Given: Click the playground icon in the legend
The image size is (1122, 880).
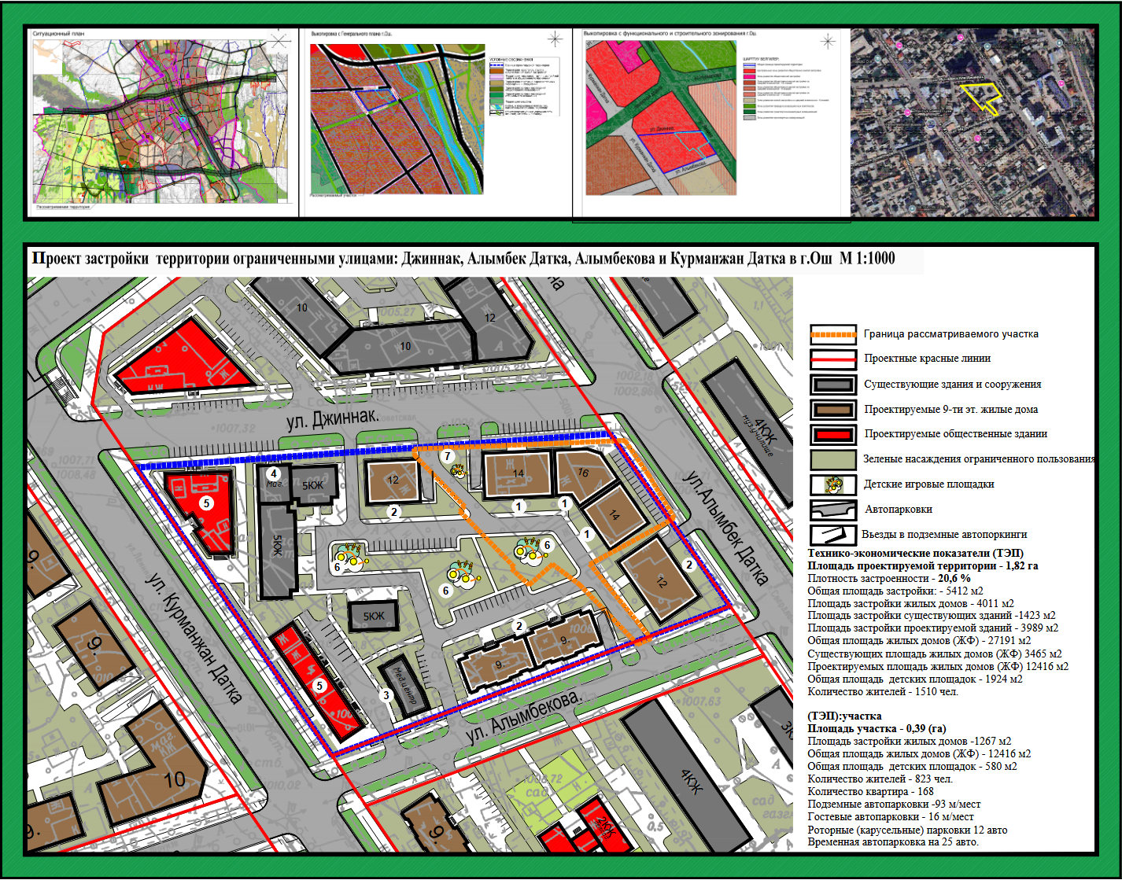Looking at the screenshot, I should click(x=832, y=484).
